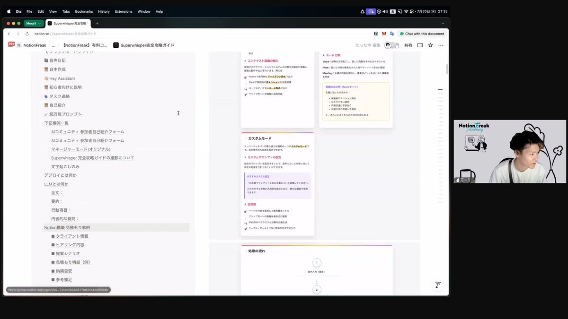Open a new tab with plus button
This screenshot has width=568, height=319.
(97, 23)
